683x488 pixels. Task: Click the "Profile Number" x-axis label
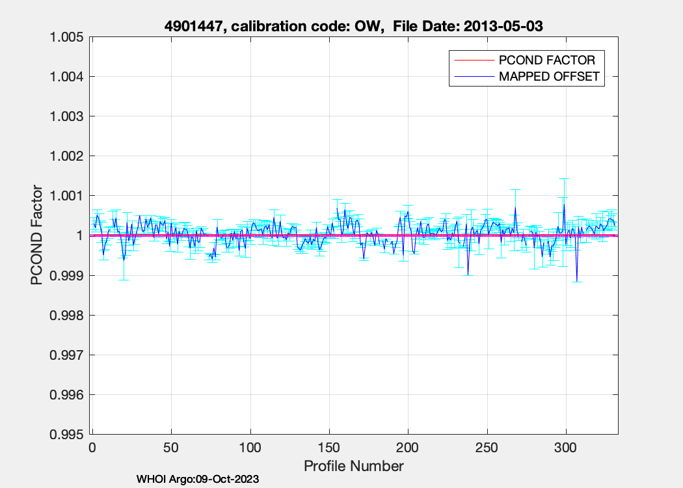(354, 466)
